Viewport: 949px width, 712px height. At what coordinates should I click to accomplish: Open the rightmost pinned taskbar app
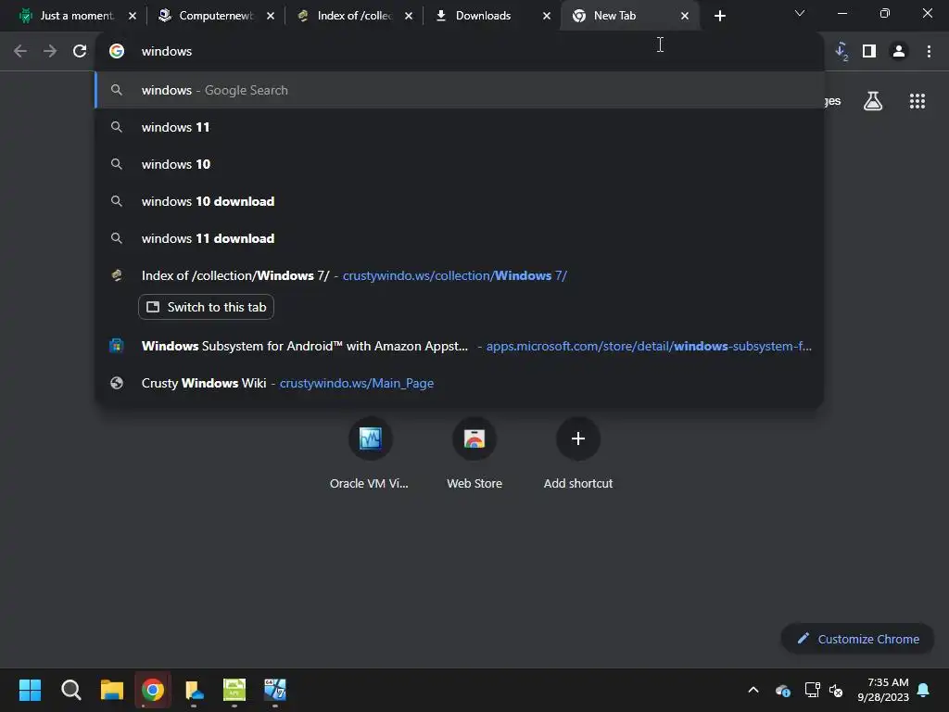[274, 690]
